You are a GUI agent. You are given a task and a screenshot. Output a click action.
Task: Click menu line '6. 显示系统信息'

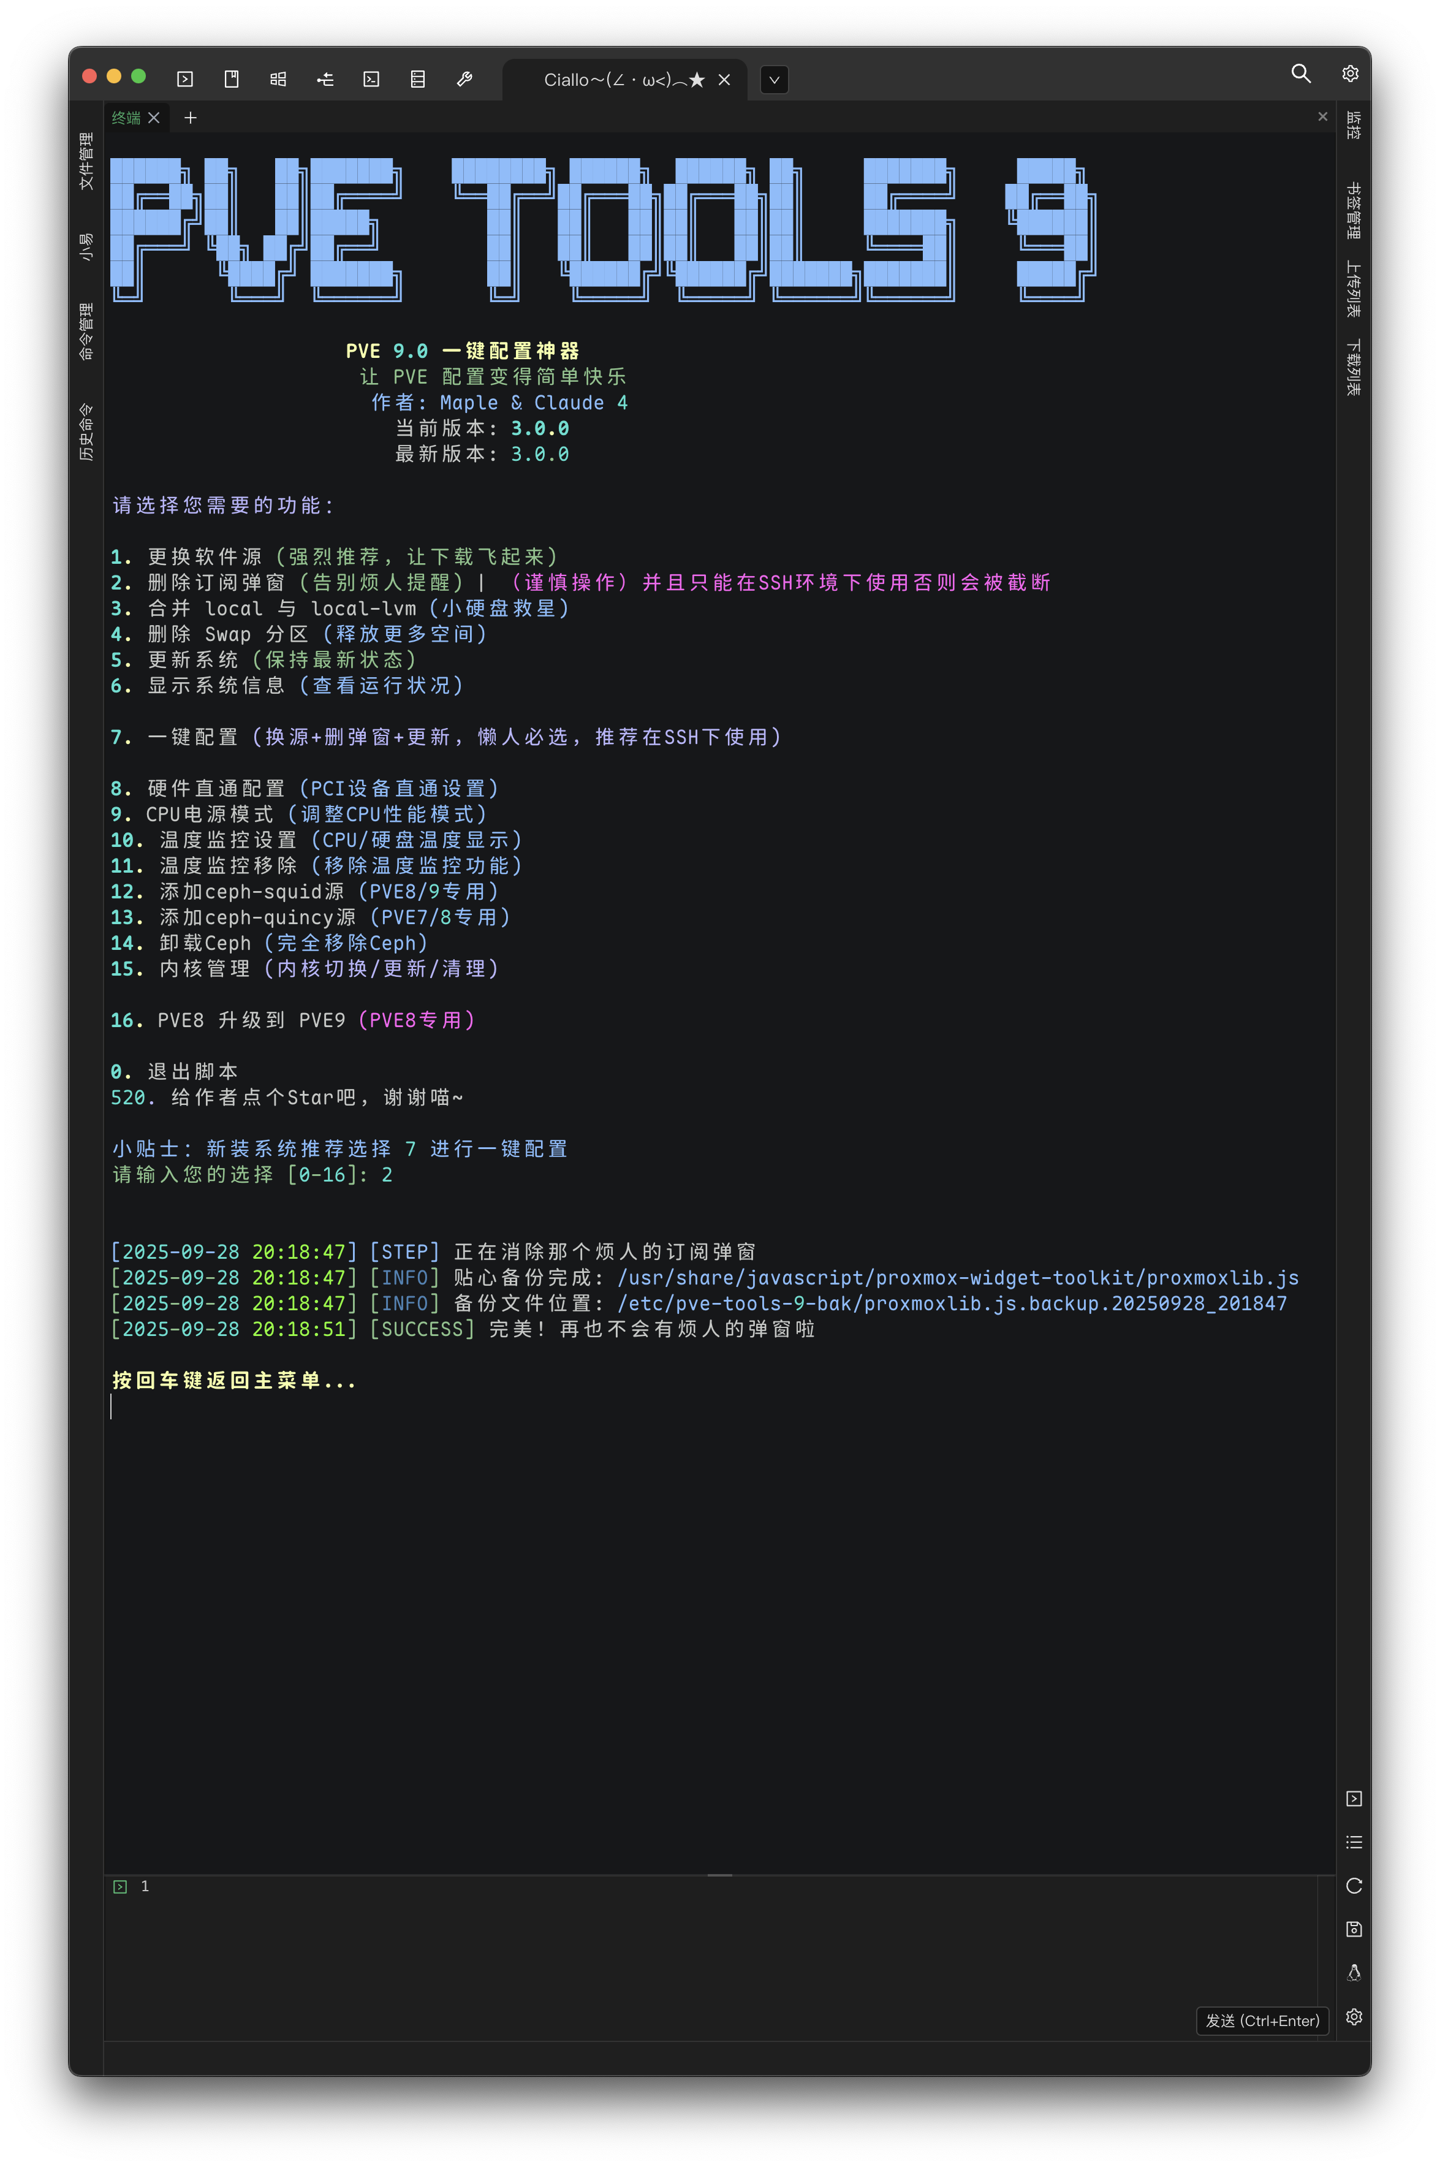tap(287, 686)
